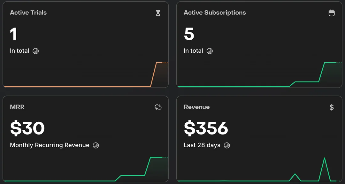Select the Revenue card heading
Image resolution: width=345 pixels, height=184 pixels.
pos(196,107)
